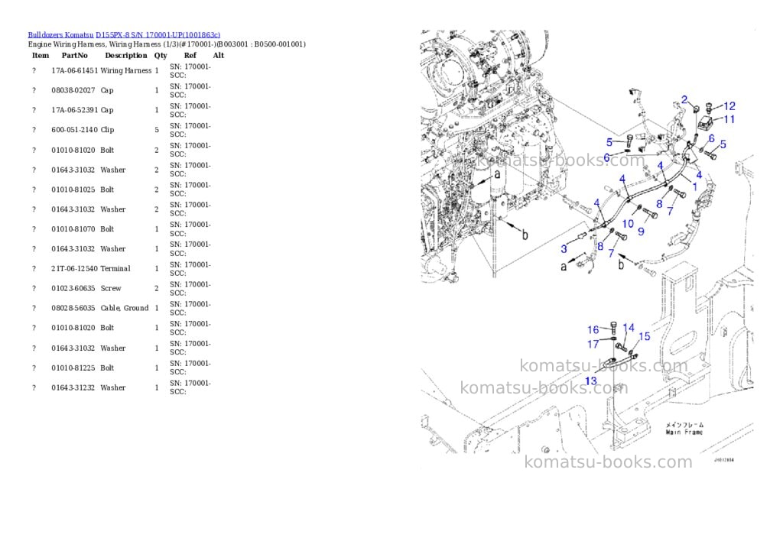Select the Alt column header

pos(218,55)
